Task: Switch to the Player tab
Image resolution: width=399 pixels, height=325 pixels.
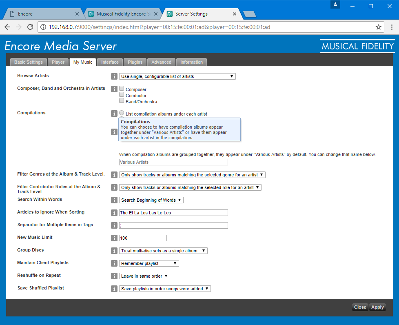Action: point(58,62)
